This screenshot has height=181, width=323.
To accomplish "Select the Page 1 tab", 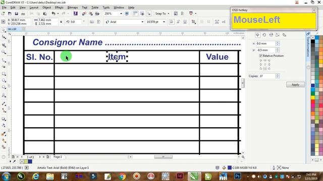I will pyautogui.click(x=58, y=157).
